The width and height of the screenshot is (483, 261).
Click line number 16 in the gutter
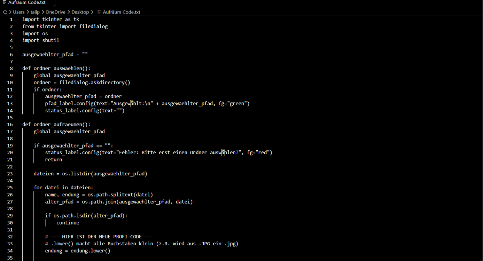tap(10, 124)
